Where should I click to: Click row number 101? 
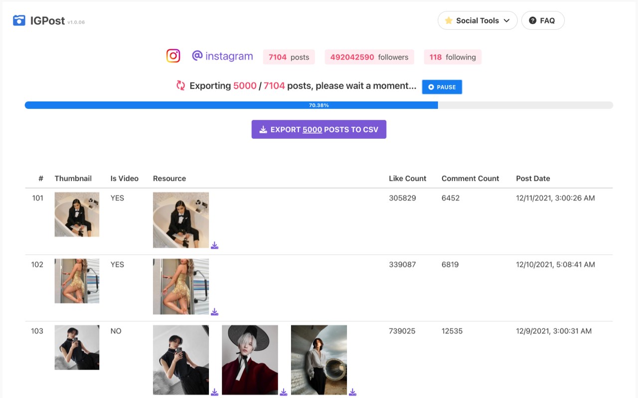[38, 198]
